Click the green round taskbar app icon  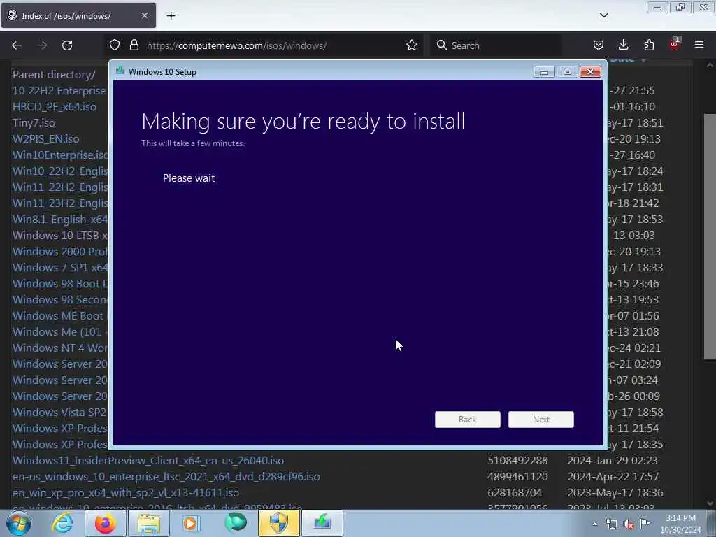coord(236,522)
